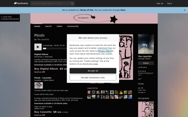Choose Accept necessary only
Image resolution: width=188 pixels, height=117 pixels.
click(x=93, y=78)
